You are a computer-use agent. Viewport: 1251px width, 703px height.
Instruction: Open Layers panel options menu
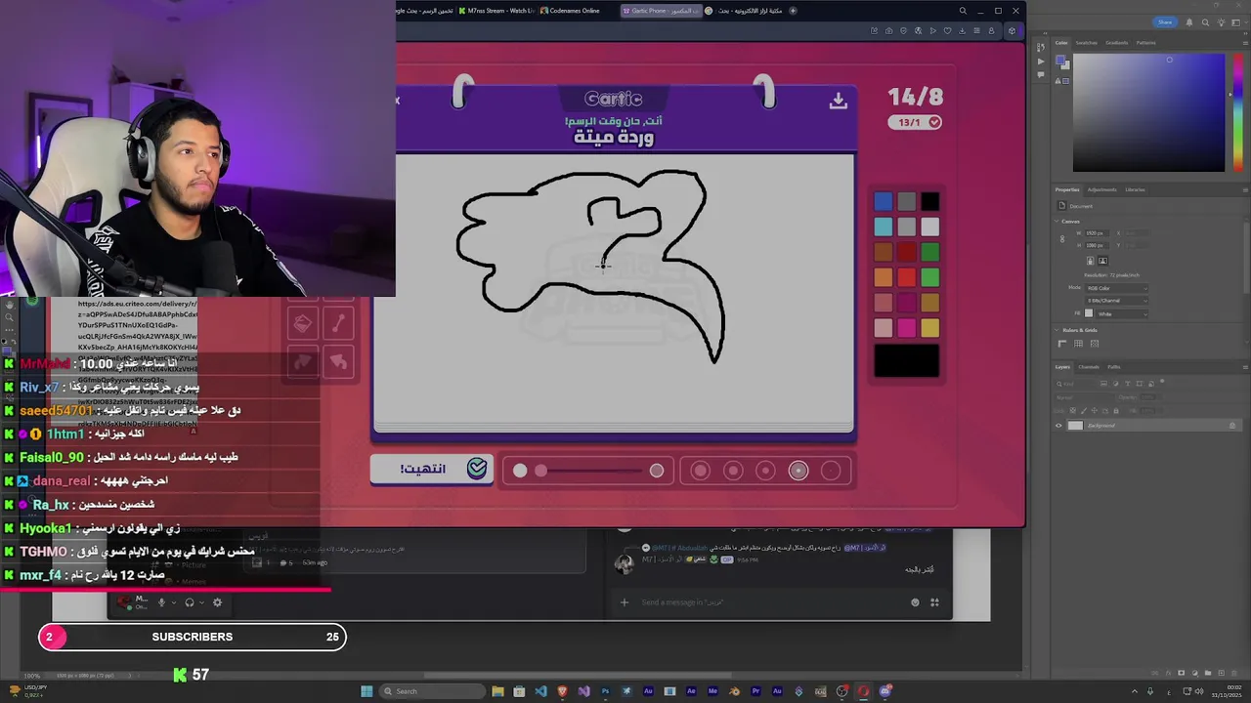click(x=1245, y=367)
